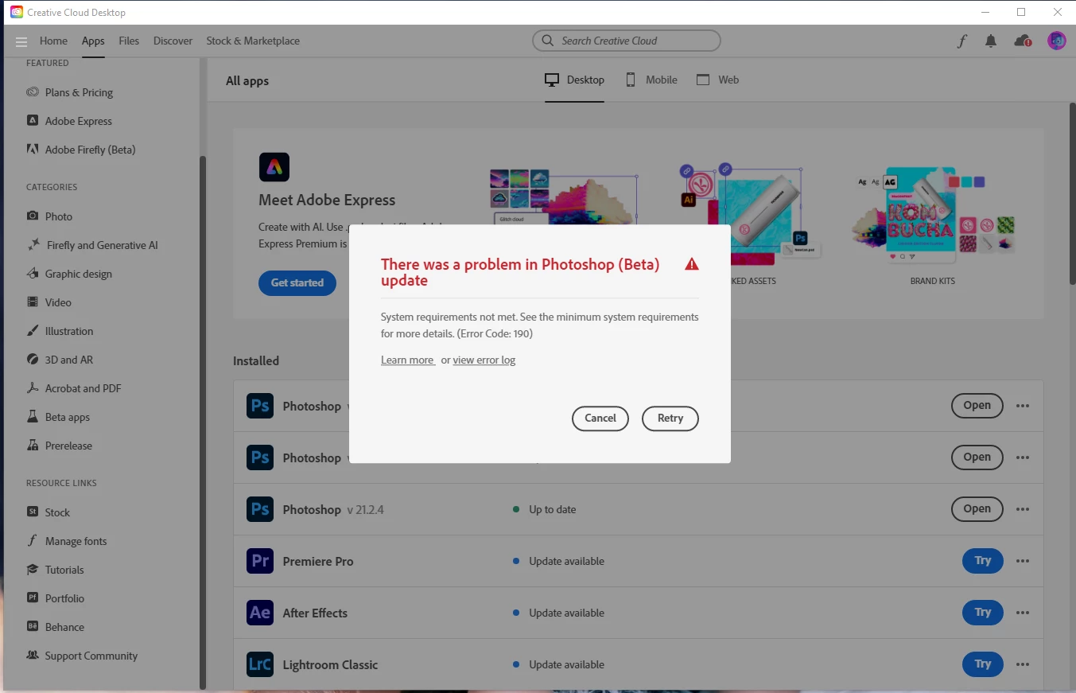Image resolution: width=1076 pixels, height=693 pixels.
Task: Open more options for Photoshop v 21.2.4
Action: [1023, 509]
